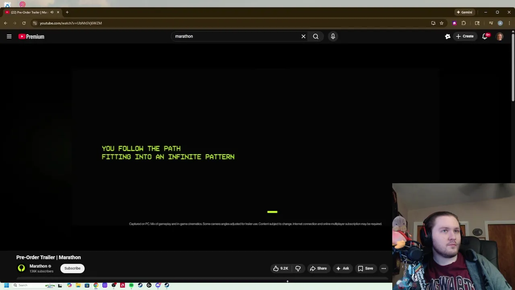Image resolution: width=515 pixels, height=290 pixels.
Task: Open Discord from the taskbar
Action: (x=158, y=285)
